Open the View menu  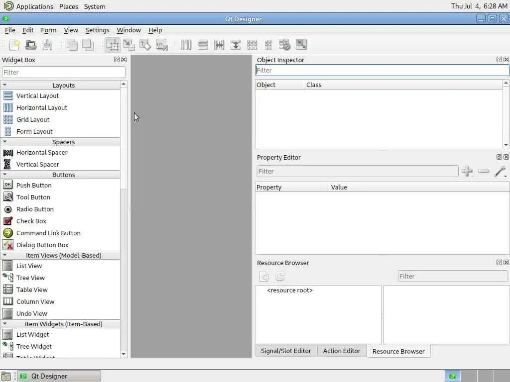(71, 30)
